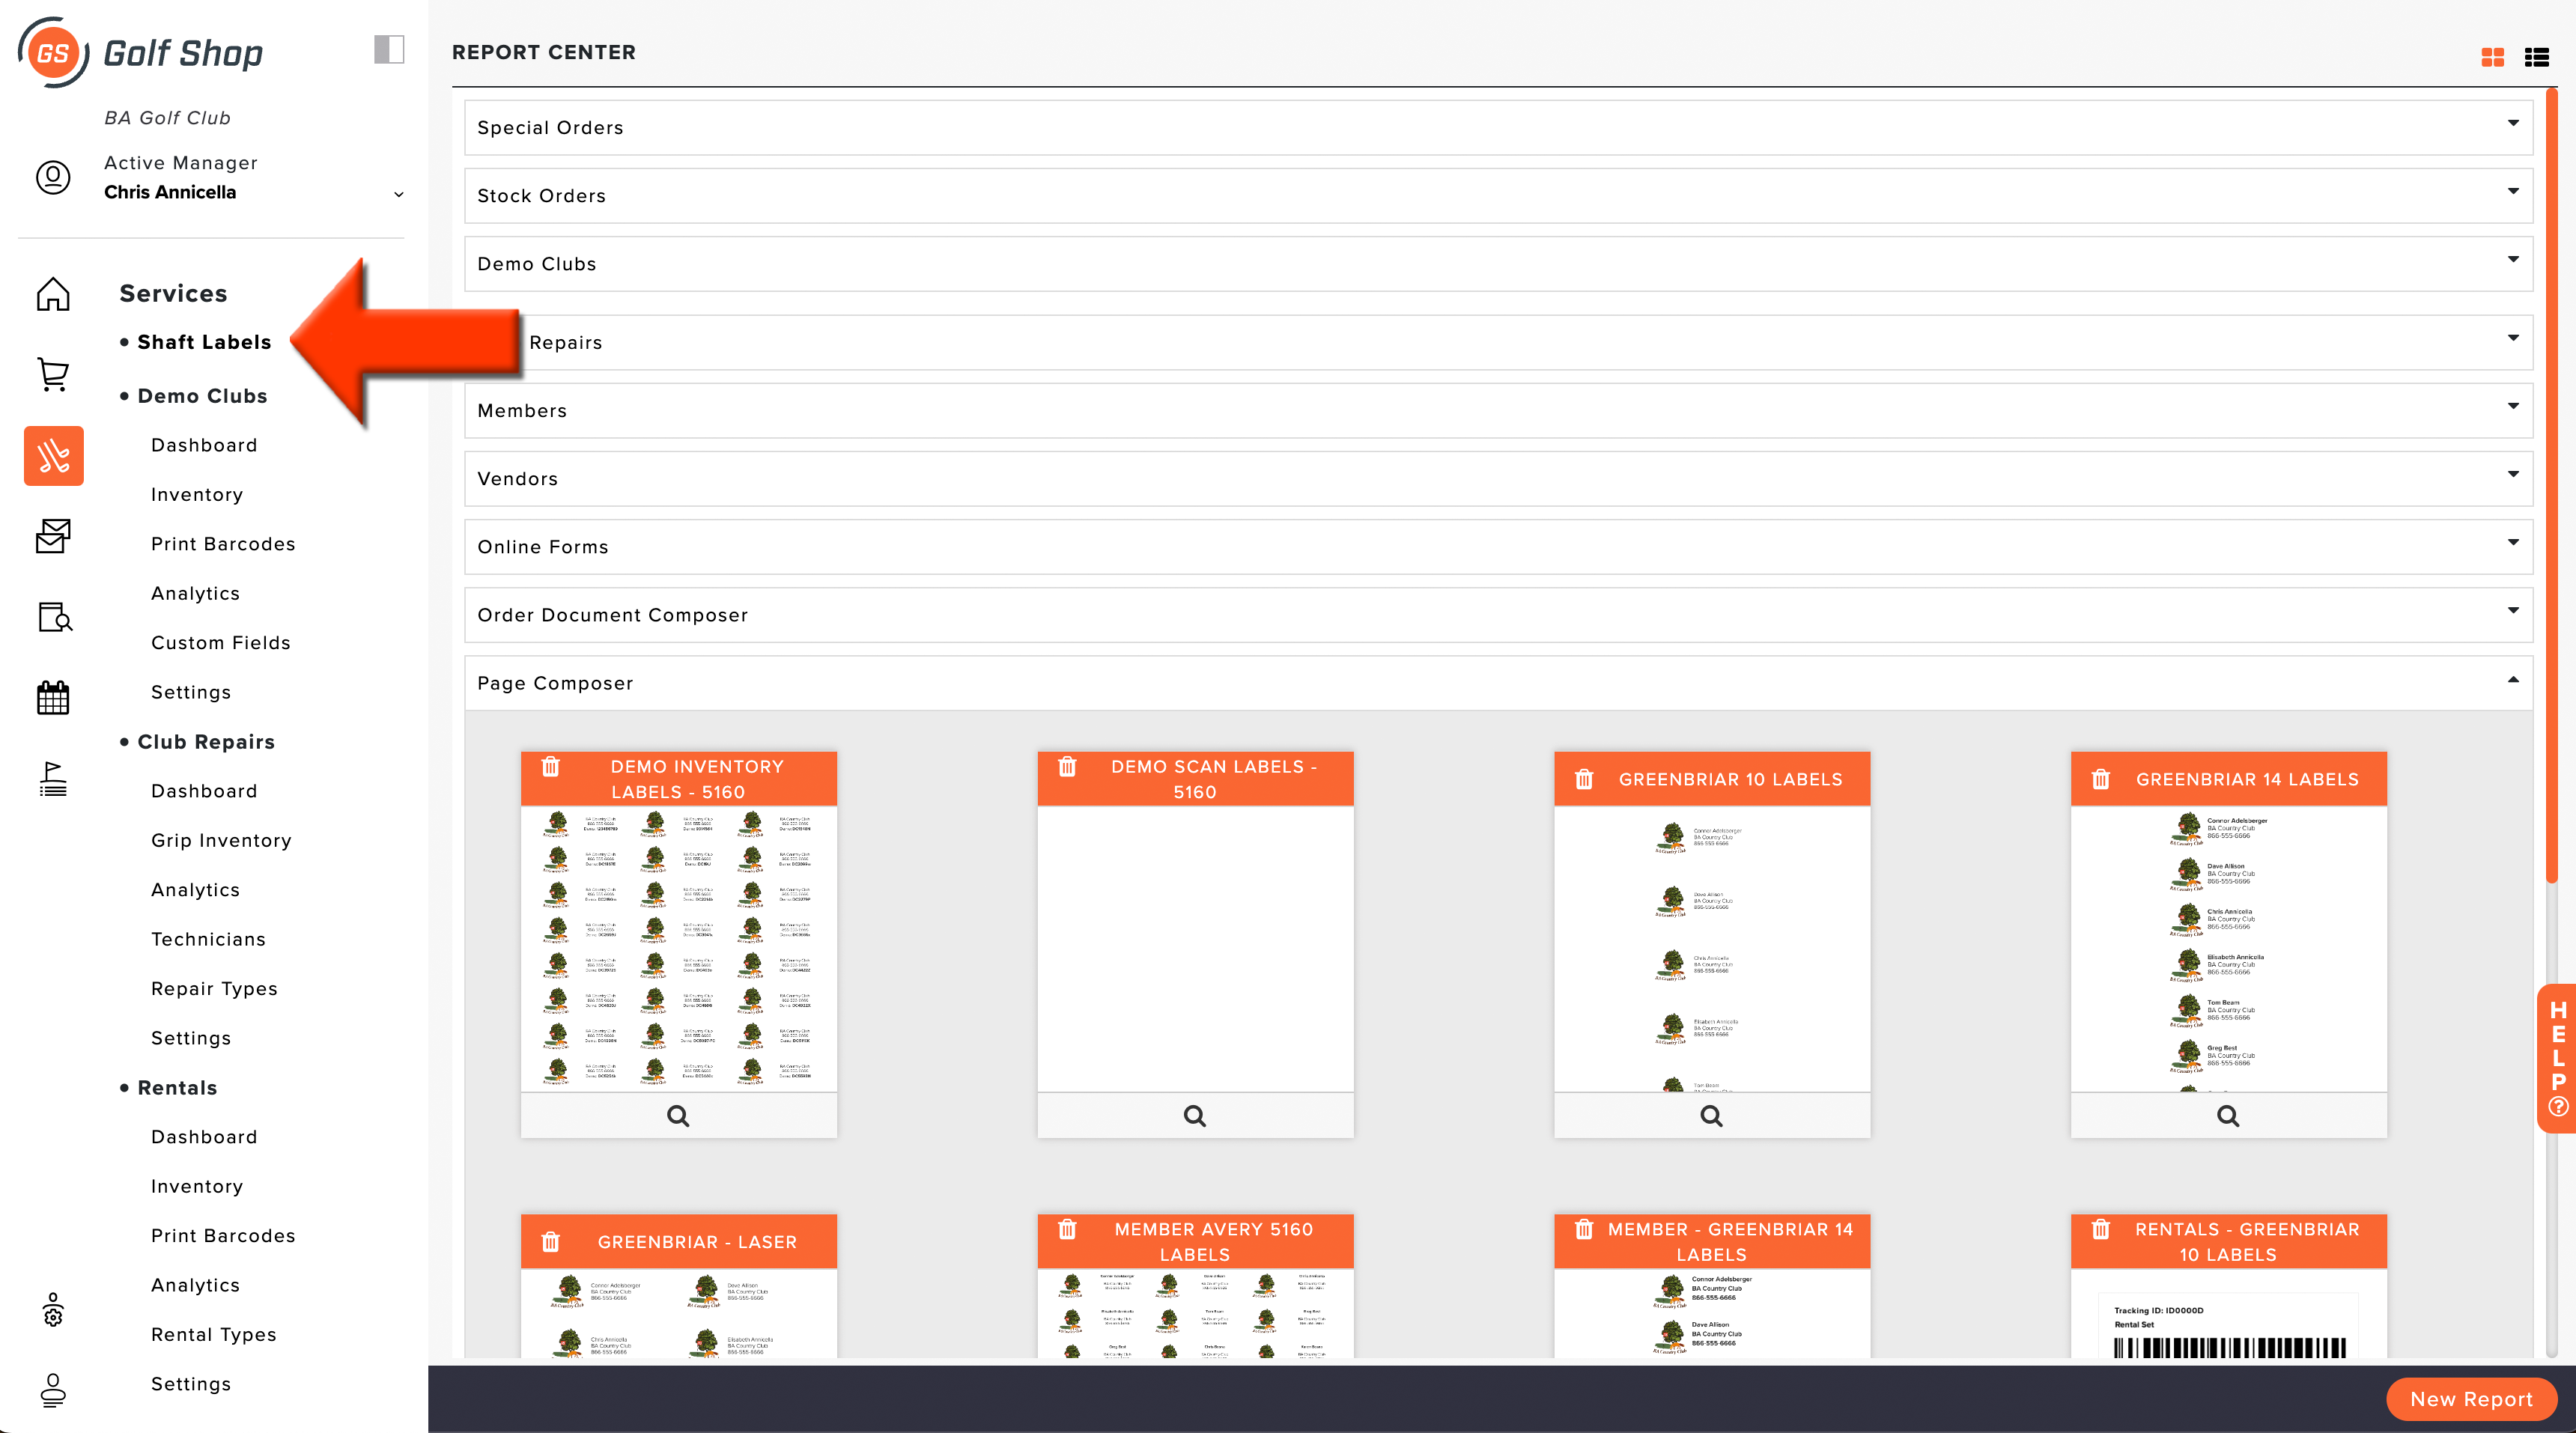Viewport: 2576px width, 1433px height.
Task: Click the orange vertical scrollbar
Action: point(2551,485)
